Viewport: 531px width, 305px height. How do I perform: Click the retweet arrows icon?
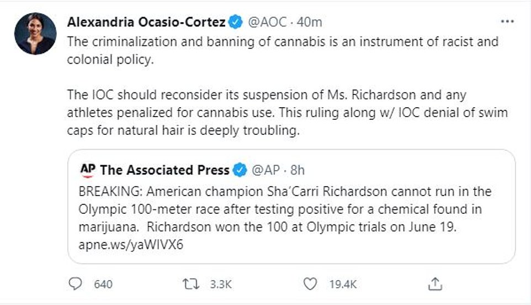(x=190, y=284)
